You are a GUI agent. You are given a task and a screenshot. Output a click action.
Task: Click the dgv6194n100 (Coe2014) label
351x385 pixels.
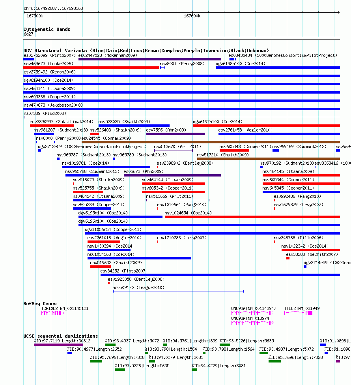coord(49,80)
